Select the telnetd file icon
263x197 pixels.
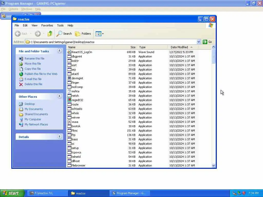(69, 157)
